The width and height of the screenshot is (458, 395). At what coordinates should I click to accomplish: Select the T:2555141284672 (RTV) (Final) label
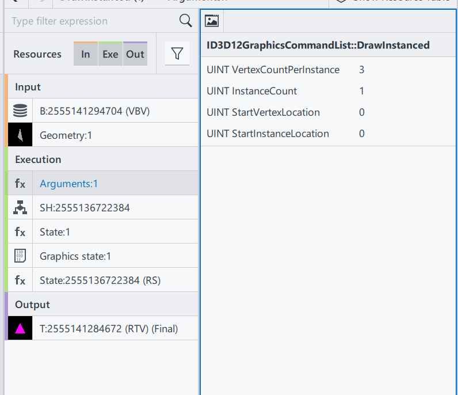tap(108, 329)
